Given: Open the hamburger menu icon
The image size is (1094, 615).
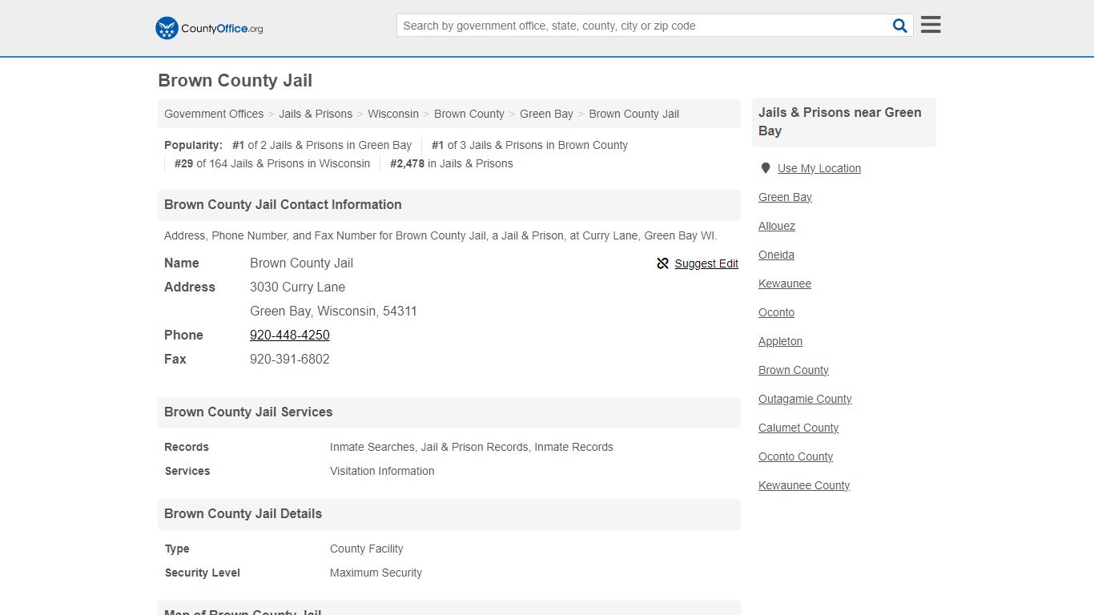Looking at the screenshot, I should point(931,25).
